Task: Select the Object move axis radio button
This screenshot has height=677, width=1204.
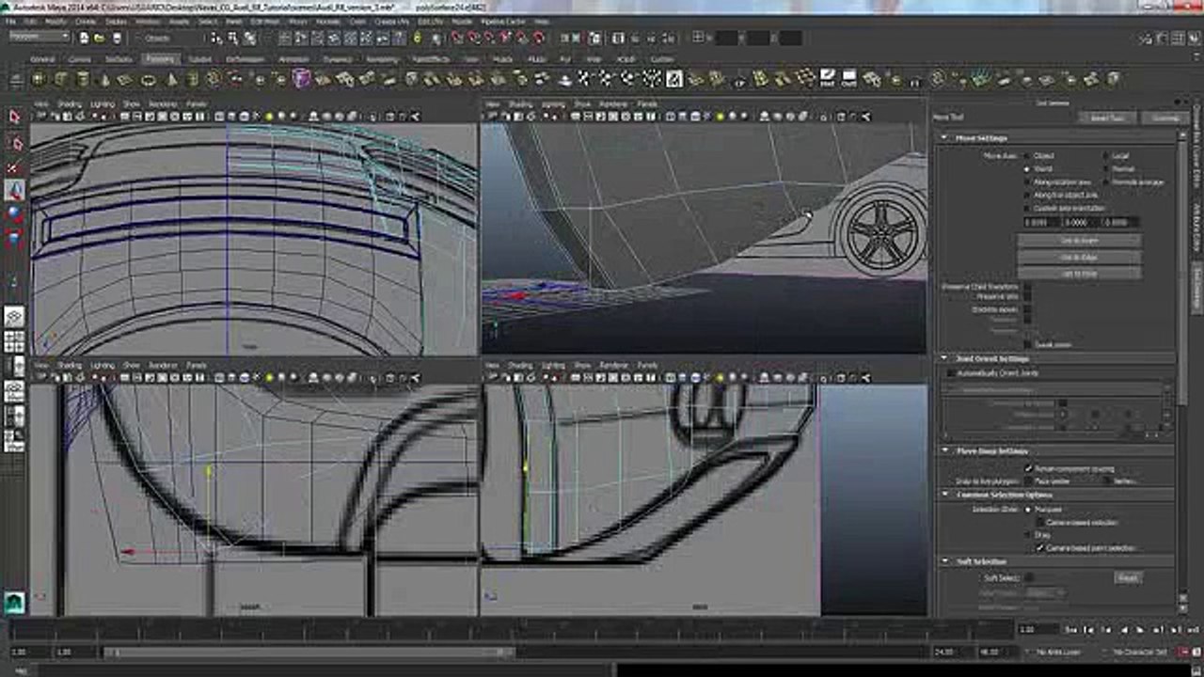Action: click(x=1026, y=156)
